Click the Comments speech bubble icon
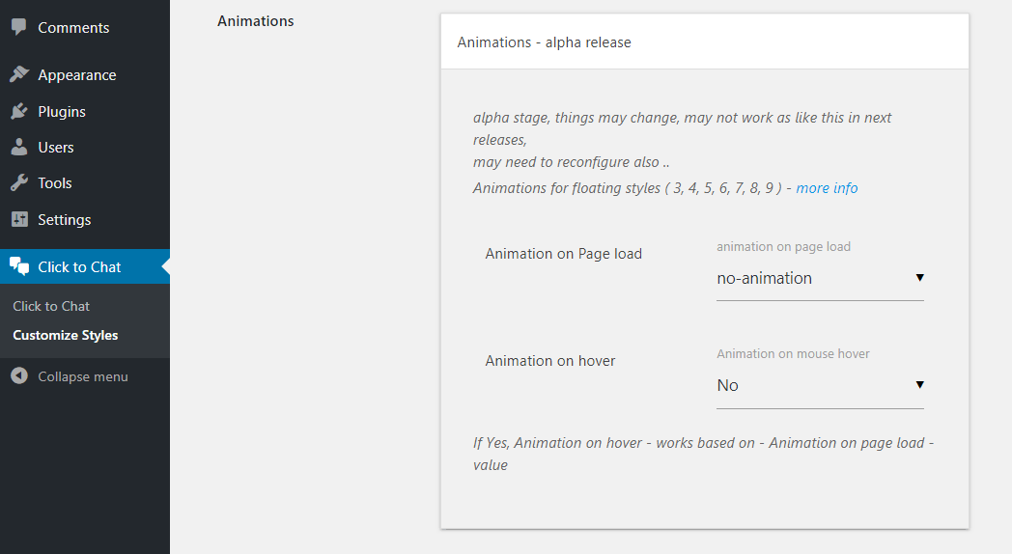This screenshot has width=1012, height=554. point(19,26)
